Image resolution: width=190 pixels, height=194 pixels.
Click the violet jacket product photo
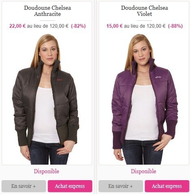(145, 99)
